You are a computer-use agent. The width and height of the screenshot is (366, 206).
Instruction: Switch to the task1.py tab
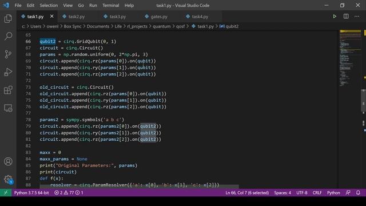tap(35, 17)
